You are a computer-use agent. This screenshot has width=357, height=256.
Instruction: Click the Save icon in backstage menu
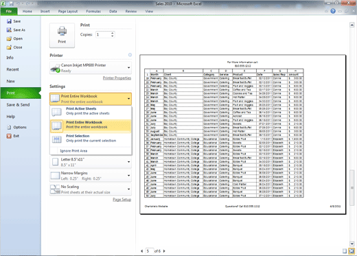click(x=9, y=21)
